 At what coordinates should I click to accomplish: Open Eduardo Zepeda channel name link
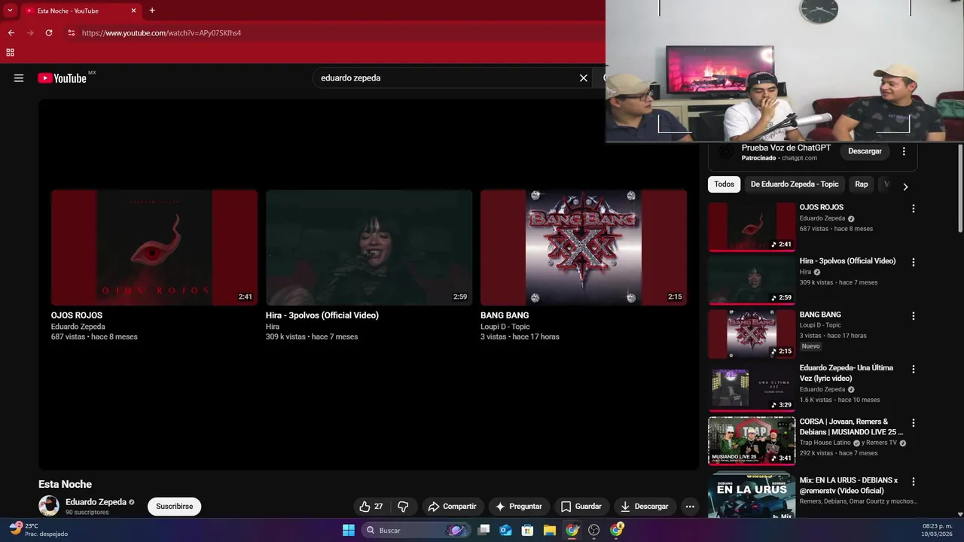click(x=96, y=502)
